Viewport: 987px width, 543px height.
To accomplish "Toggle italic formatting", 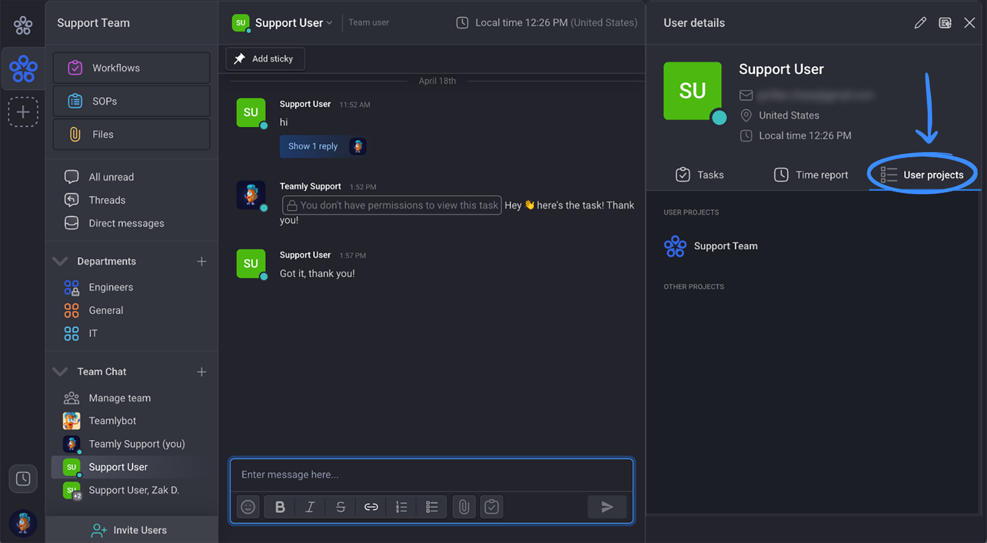I will [310, 507].
